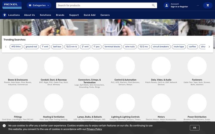
Task: Click the magnifying glass search icon
Action: pyautogui.click(x=153, y=5)
